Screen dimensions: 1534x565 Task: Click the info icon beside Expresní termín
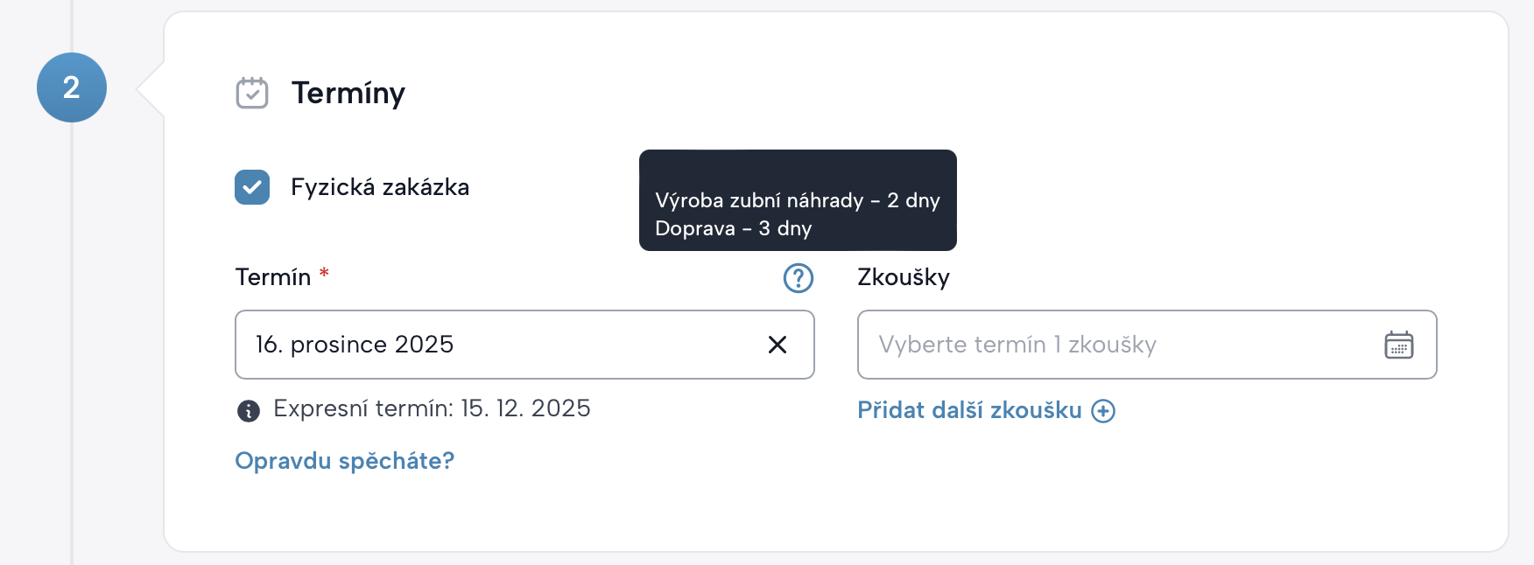pos(249,410)
